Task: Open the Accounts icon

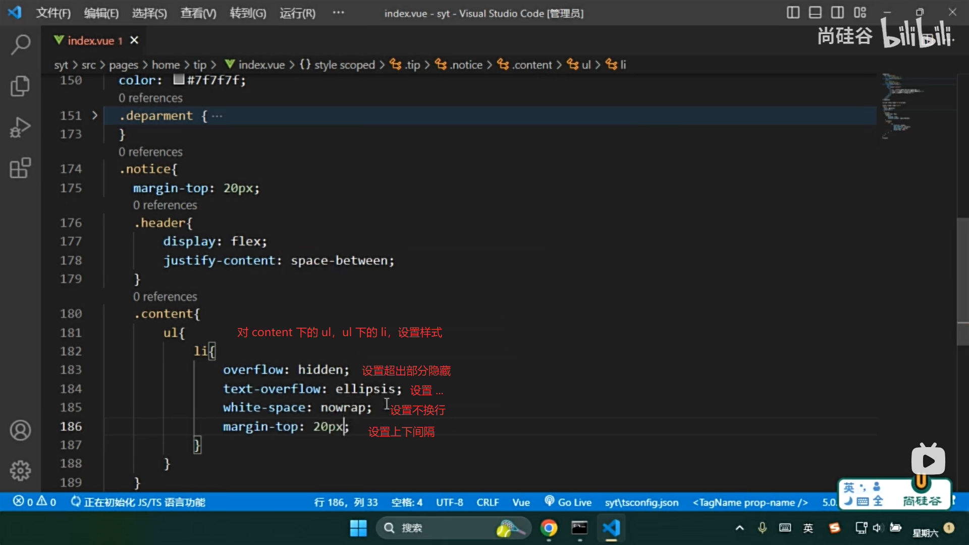Action: coord(20,430)
